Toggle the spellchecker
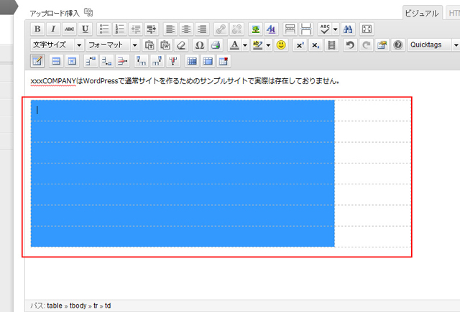 pos(325,29)
